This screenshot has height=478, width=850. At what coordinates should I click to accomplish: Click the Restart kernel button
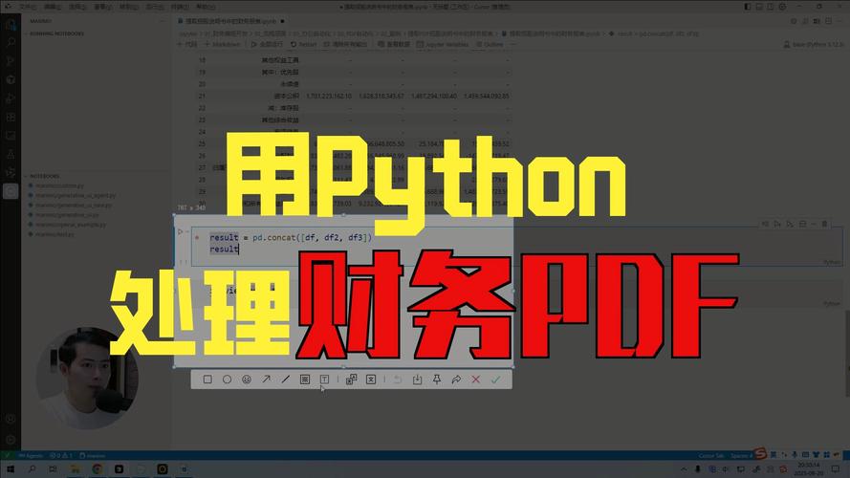(x=304, y=44)
